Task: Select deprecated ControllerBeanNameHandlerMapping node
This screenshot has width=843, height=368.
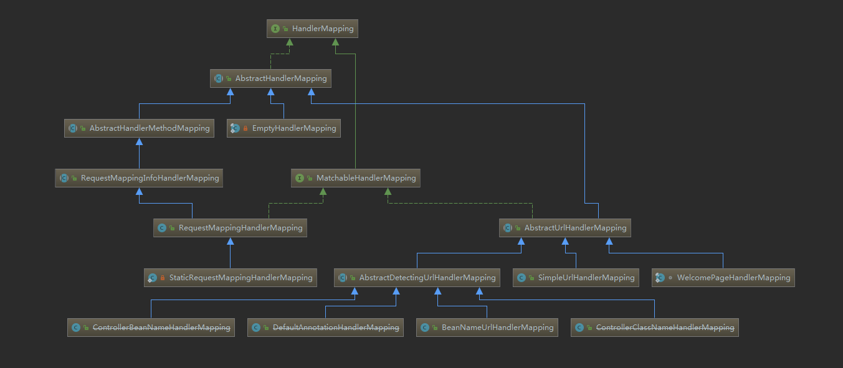Action: pyautogui.click(x=161, y=328)
